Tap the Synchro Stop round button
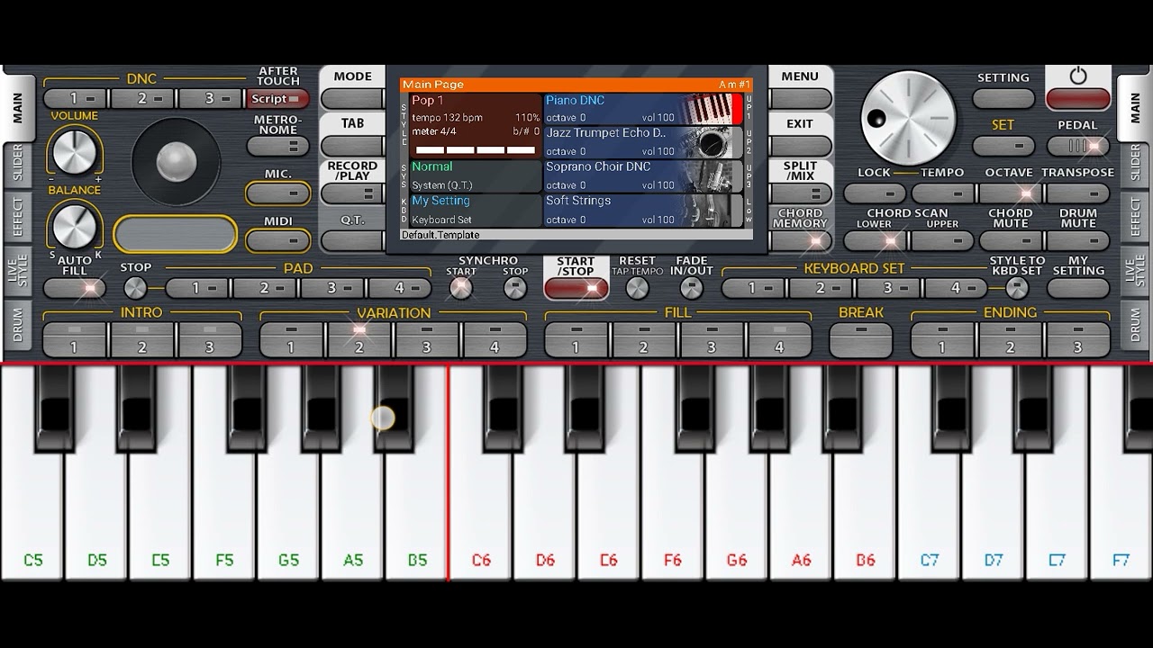 tap(515, 288)
